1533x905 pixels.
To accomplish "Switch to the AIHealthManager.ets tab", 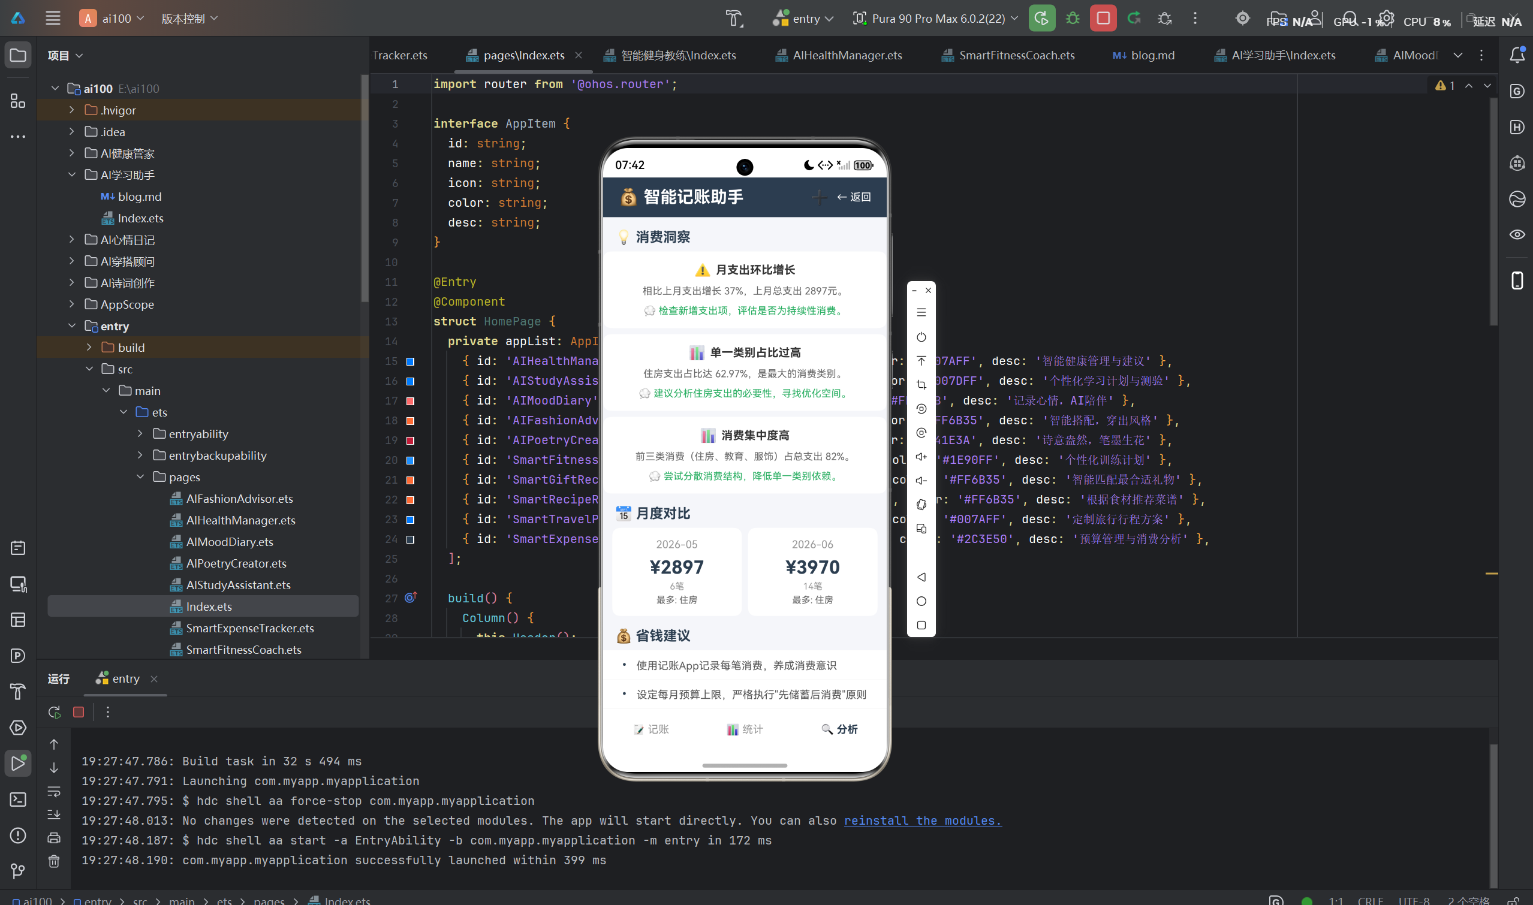I will pos(839,55).
